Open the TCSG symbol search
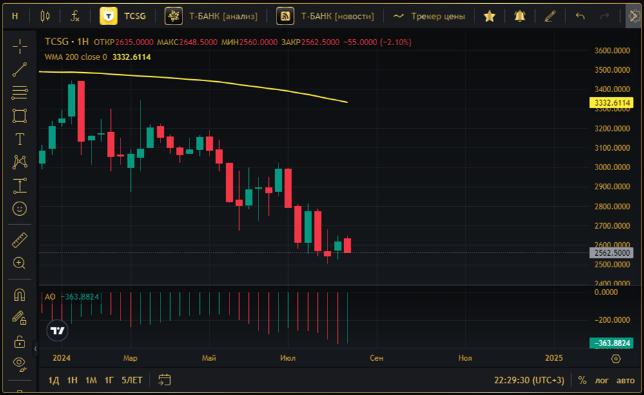 (x=123, y=16)
